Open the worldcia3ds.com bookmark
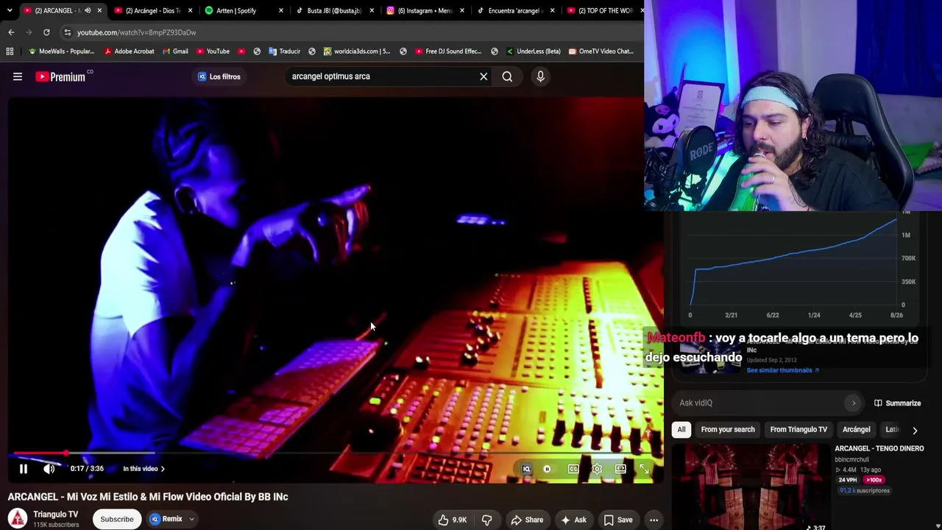The image size is (942, 530). pyautogui.click(x=357, y=52)
